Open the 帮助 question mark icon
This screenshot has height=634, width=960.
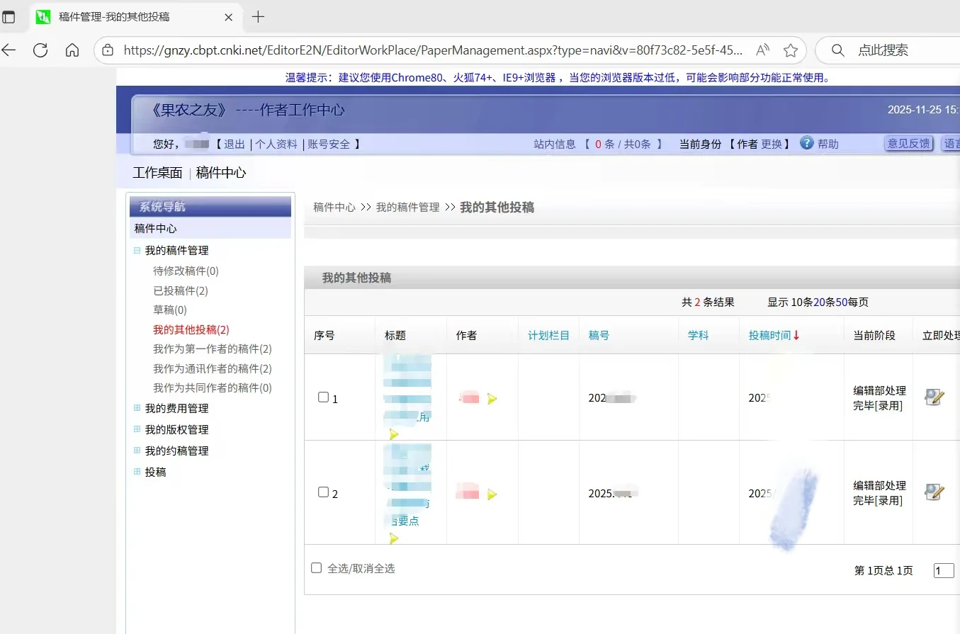click(x=806, y=143)
